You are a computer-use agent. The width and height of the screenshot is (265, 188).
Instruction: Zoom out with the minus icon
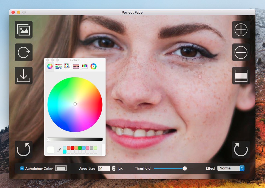[x=241, y=52]
